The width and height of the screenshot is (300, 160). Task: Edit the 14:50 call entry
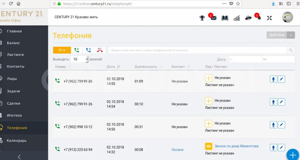click(x=281, y=125)
